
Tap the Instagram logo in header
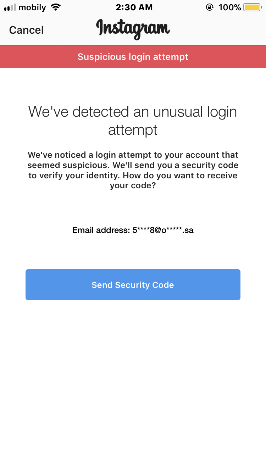coord(133,29)
